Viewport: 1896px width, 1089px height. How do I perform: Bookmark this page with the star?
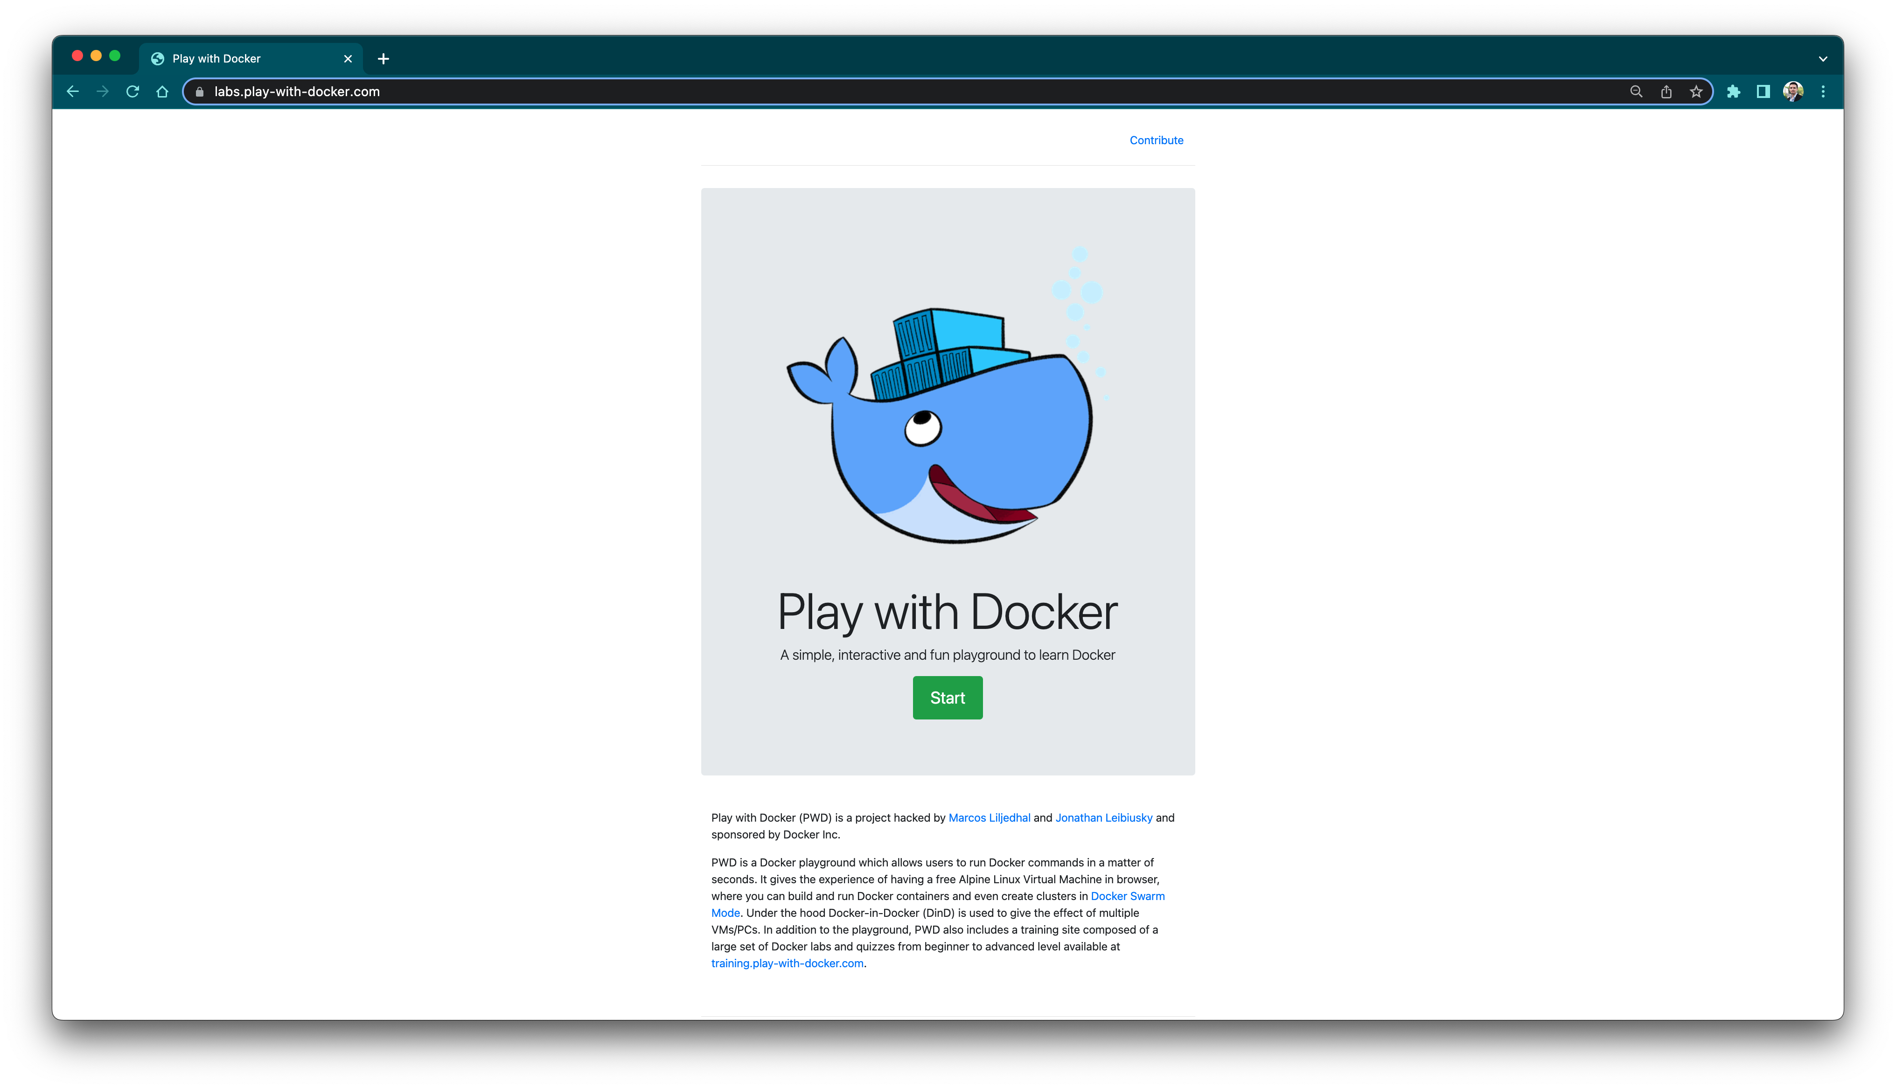1696,91
